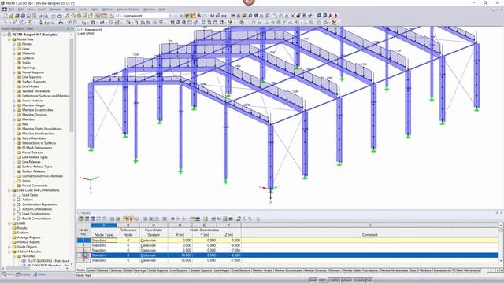Click the table tabs scroll-right arrow
This screenshot has height=283, width=504.
pos(497,270)
